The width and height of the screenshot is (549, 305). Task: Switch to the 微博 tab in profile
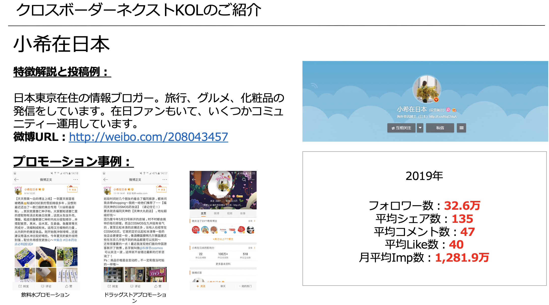[216, 213]
